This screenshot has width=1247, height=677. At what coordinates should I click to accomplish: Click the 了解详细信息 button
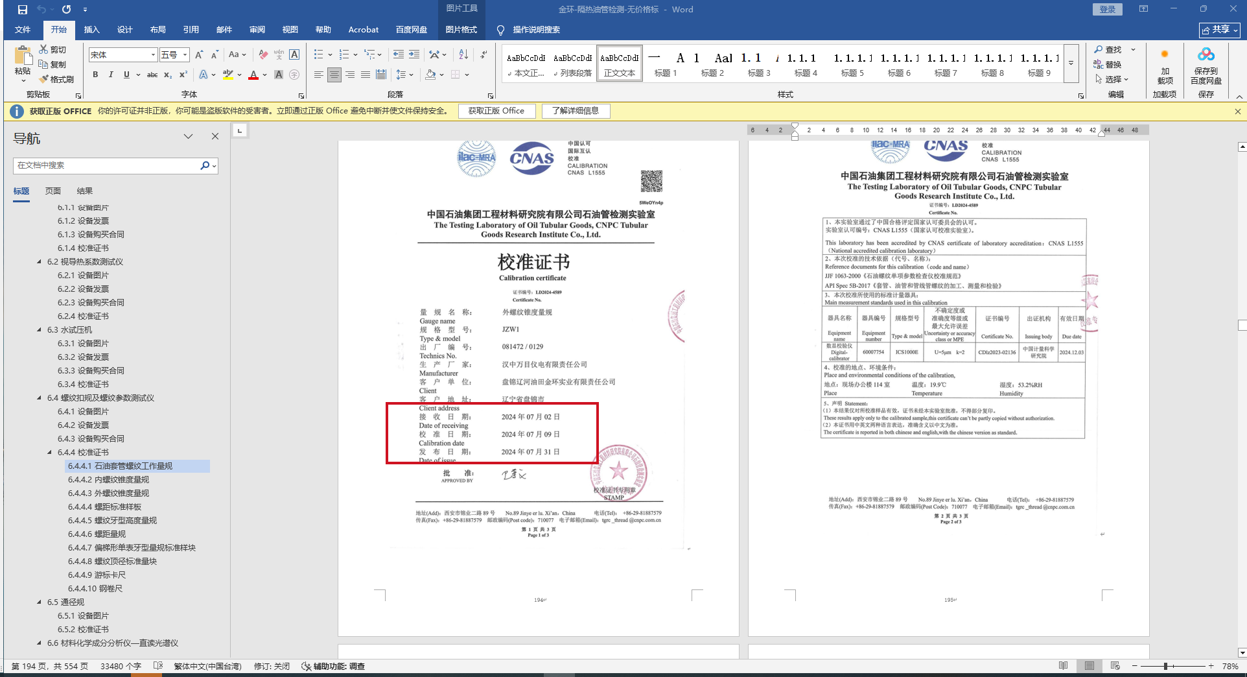(x=576, y=111)
